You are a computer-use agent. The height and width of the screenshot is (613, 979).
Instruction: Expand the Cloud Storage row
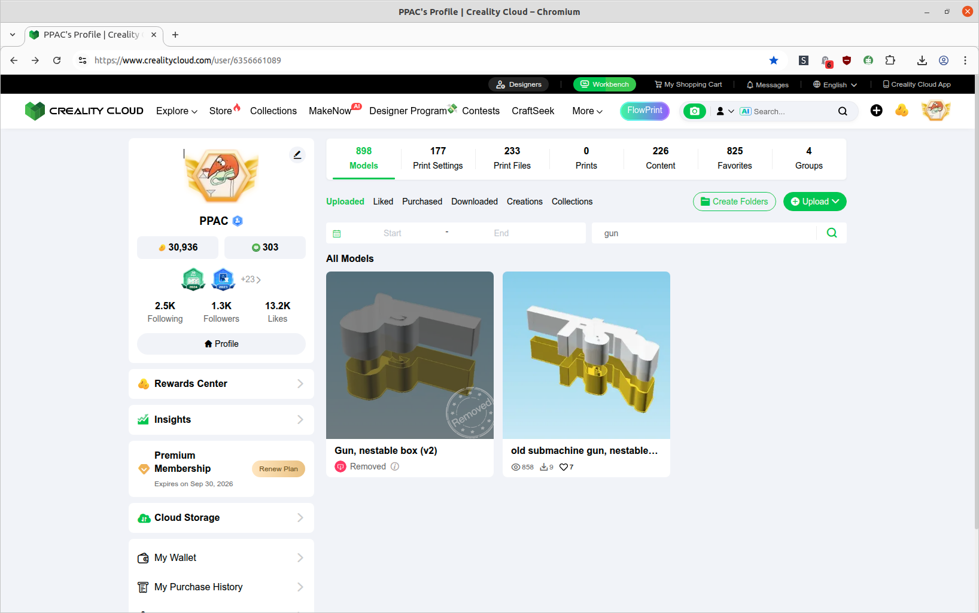click(x=221, y=518)
